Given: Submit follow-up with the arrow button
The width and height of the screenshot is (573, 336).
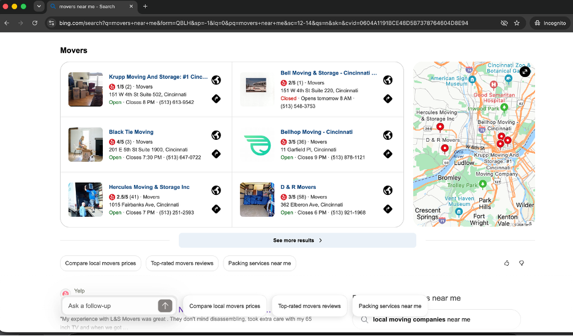Looking at the screenshot, I should [x=165, y=305].
